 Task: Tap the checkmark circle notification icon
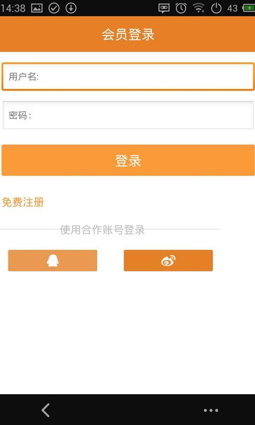[54, 8]
